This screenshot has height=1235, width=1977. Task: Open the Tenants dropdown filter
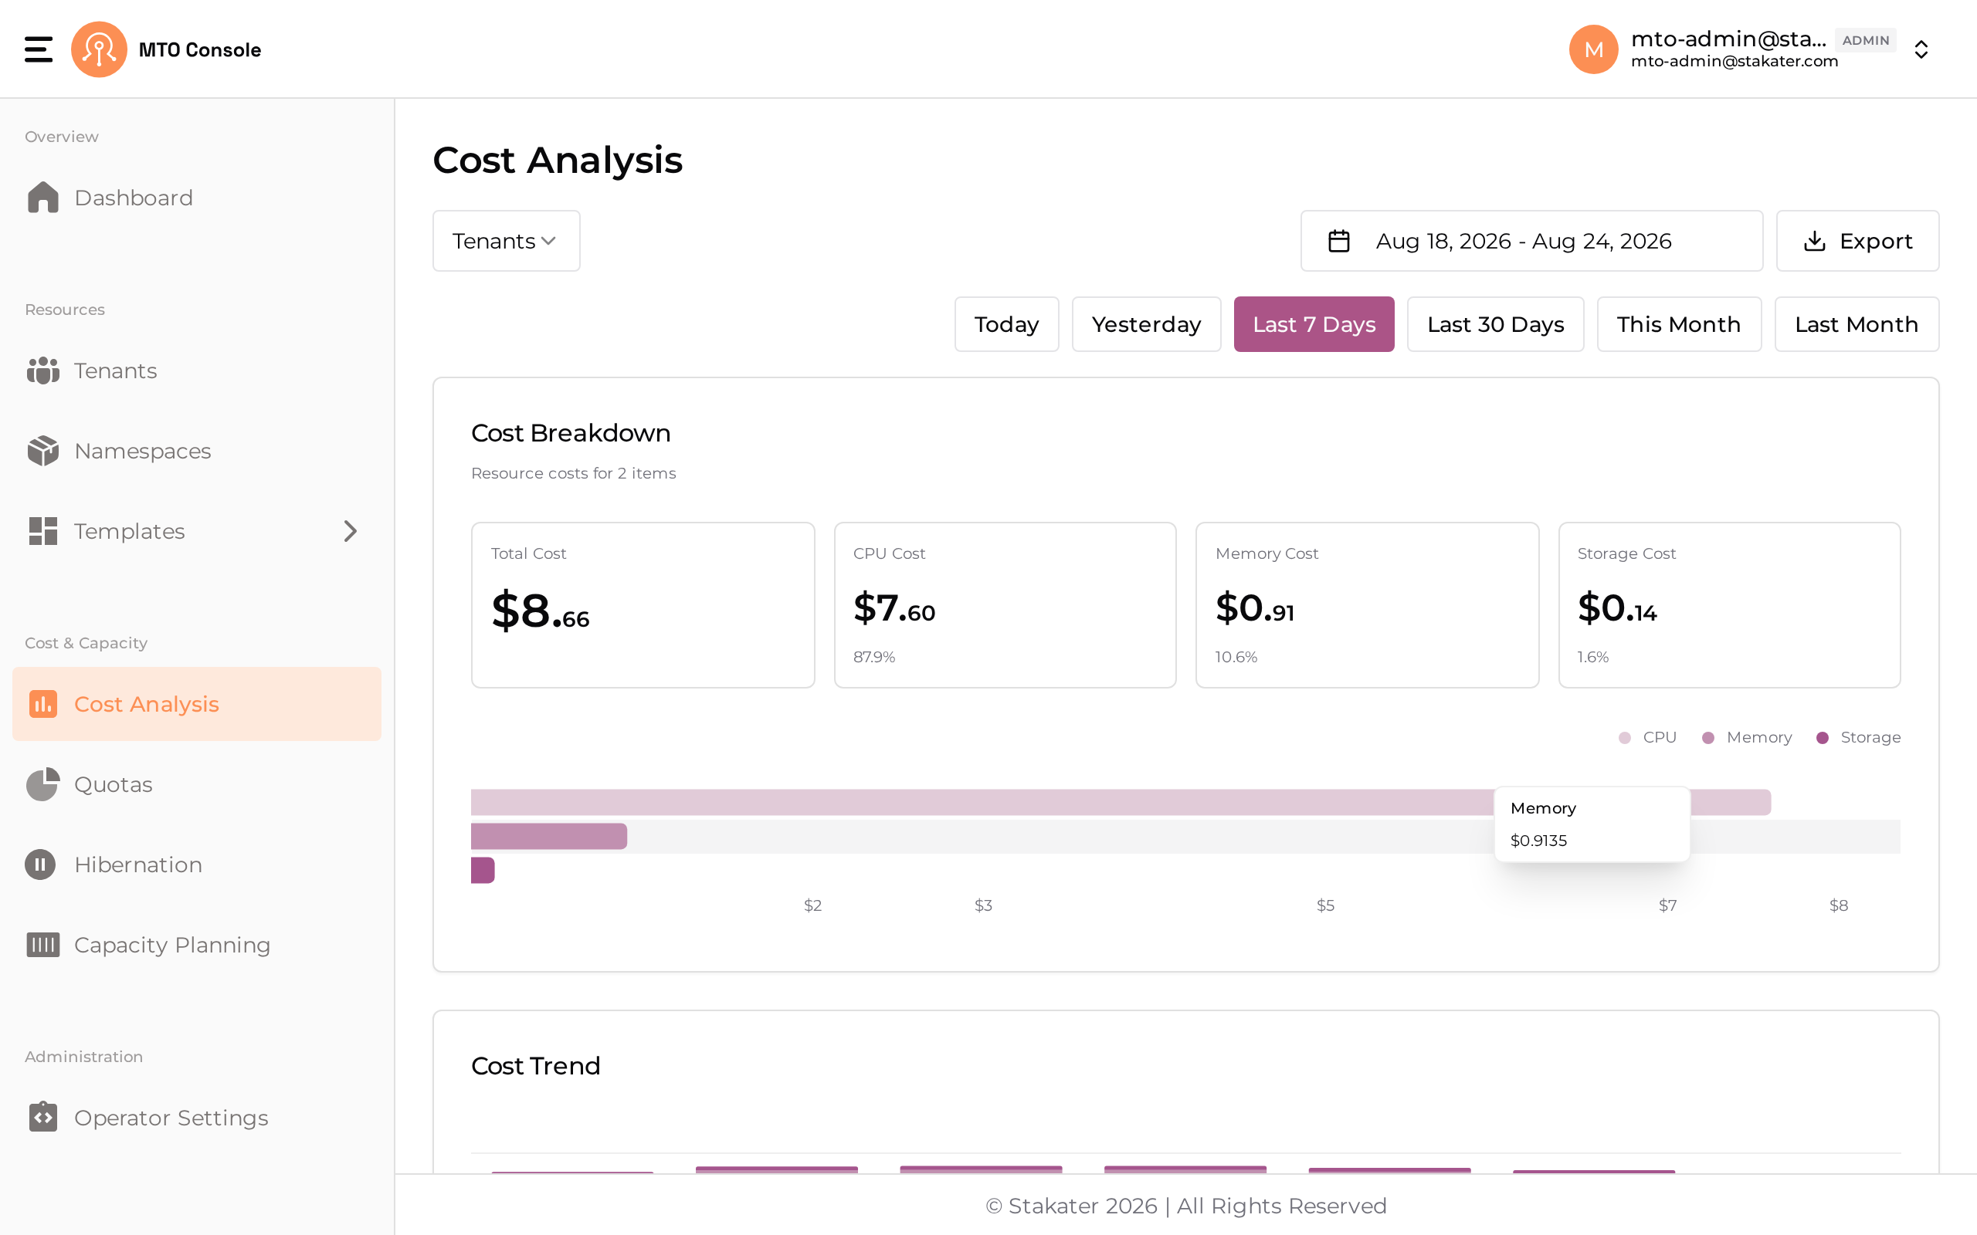506,241
